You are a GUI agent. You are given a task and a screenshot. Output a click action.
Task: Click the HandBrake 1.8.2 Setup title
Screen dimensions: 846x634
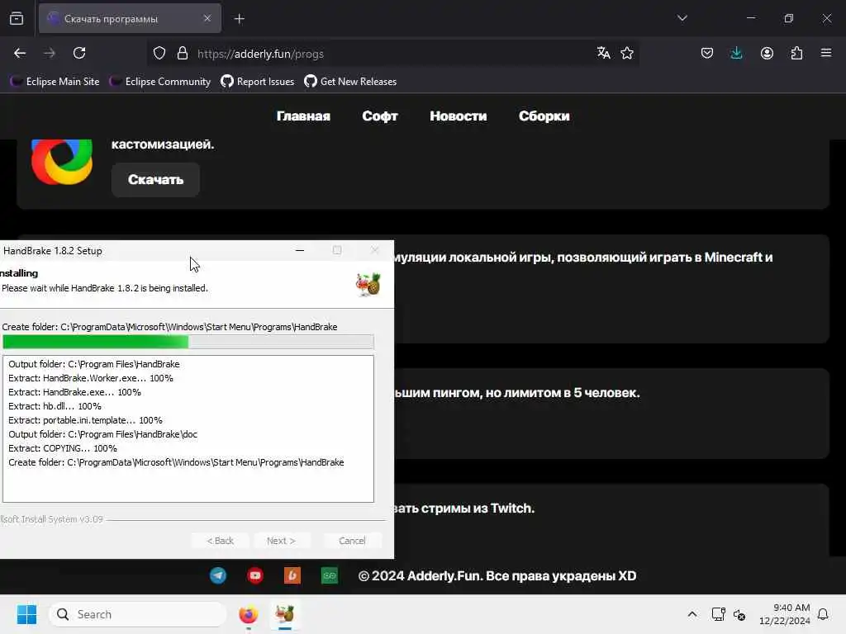[x=52, y=251]
